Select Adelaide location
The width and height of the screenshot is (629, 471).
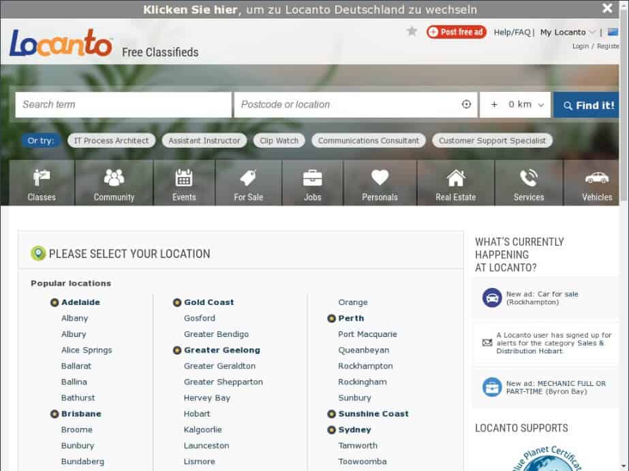point(80,302)
